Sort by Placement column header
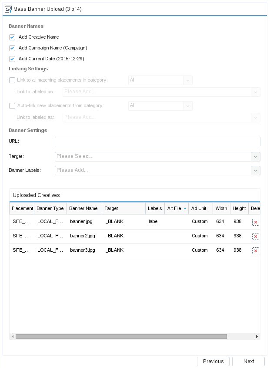 22,208
